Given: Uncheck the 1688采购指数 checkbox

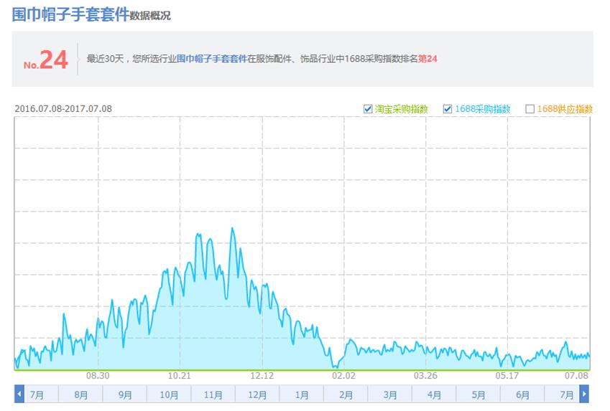Looking at the screenshot, I should point(448,109).
